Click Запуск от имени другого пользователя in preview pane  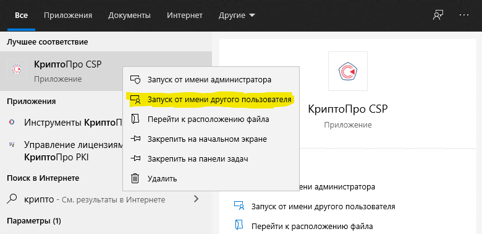323,207
